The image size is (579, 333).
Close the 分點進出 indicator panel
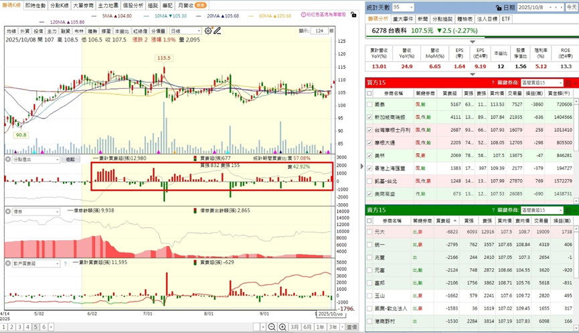8,159
